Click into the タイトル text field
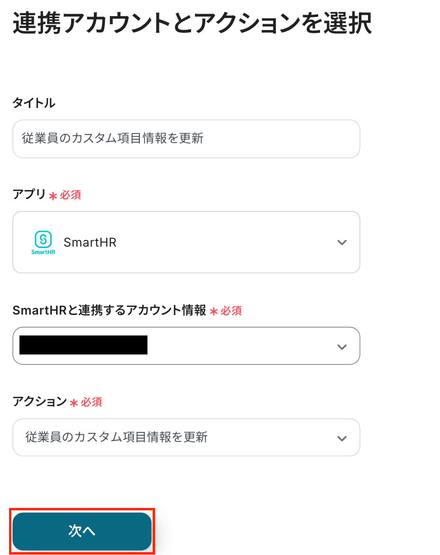 coord(186,139)
